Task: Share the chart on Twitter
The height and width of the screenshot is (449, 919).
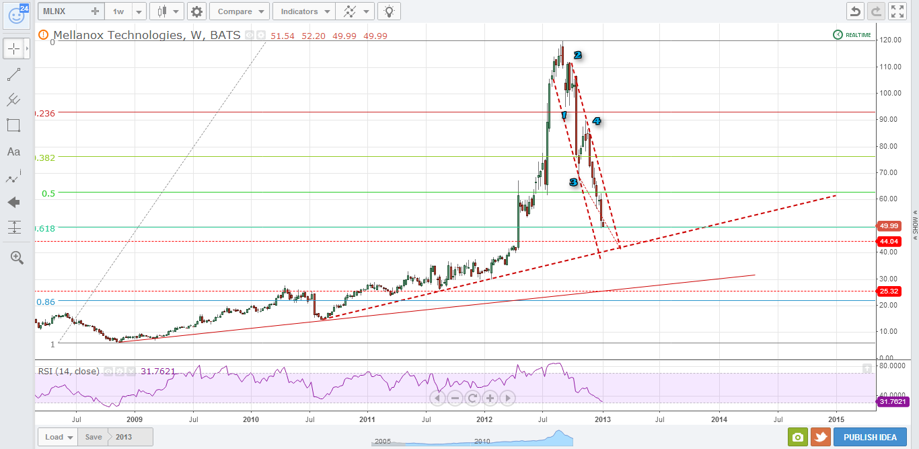Action: tap(820, 437)
